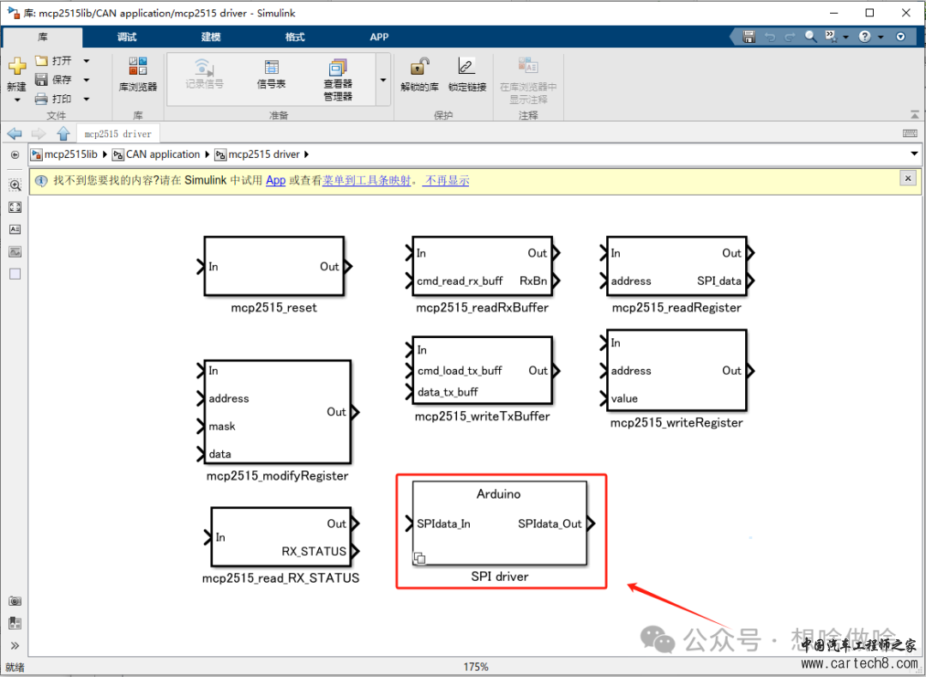
Task: Go up to parent with up arrow
Action: point(63,134)
